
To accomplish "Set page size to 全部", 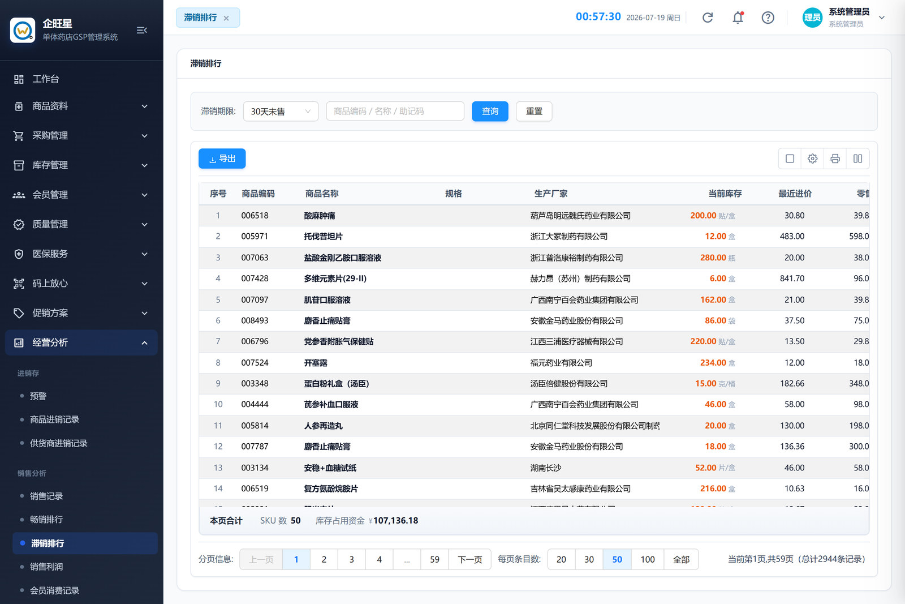I will (681, 559).
